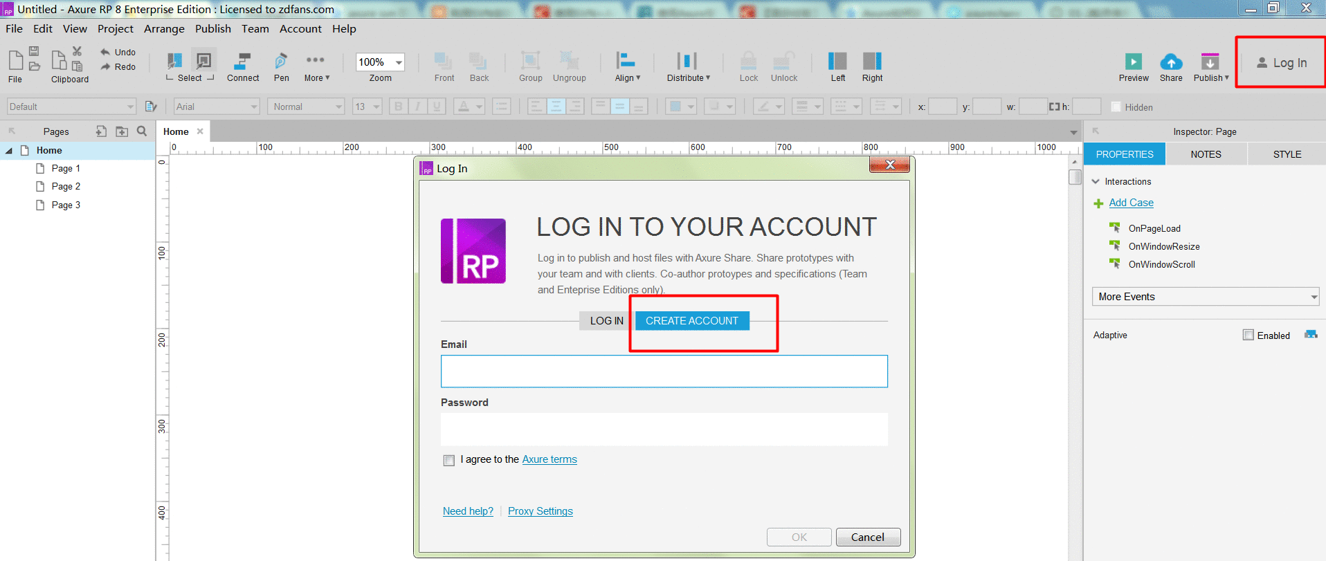Screen dimensions: 1326x561
Task: Open the Team menu
Action: click(x=255, y=29)
